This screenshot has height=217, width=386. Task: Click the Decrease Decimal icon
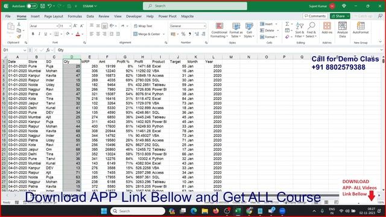pyautogui.click(x=203, y=34)
